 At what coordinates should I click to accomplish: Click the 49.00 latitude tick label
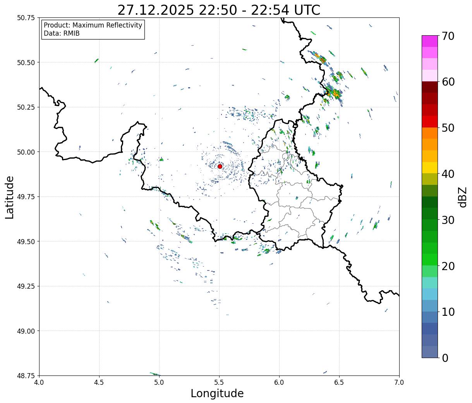(x=26, y=331)
